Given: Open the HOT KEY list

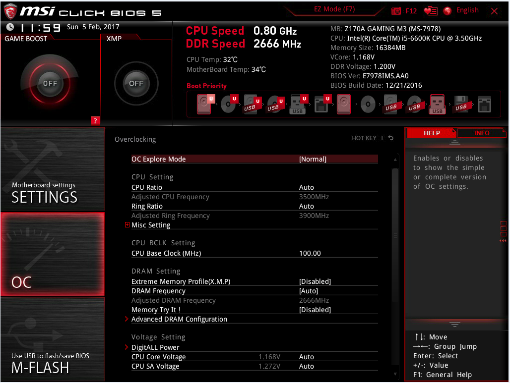Looking at the screenshot, I should click(x=364, y=138).
